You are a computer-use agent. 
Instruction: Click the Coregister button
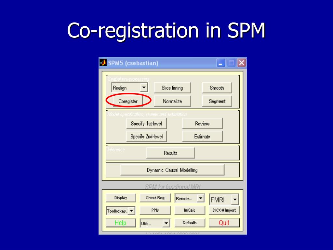[128, 101]
